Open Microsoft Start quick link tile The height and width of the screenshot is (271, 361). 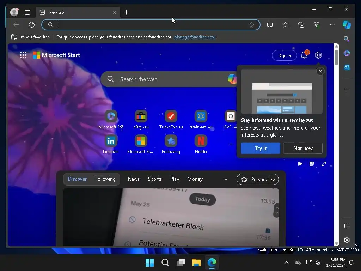pos(140,144)
